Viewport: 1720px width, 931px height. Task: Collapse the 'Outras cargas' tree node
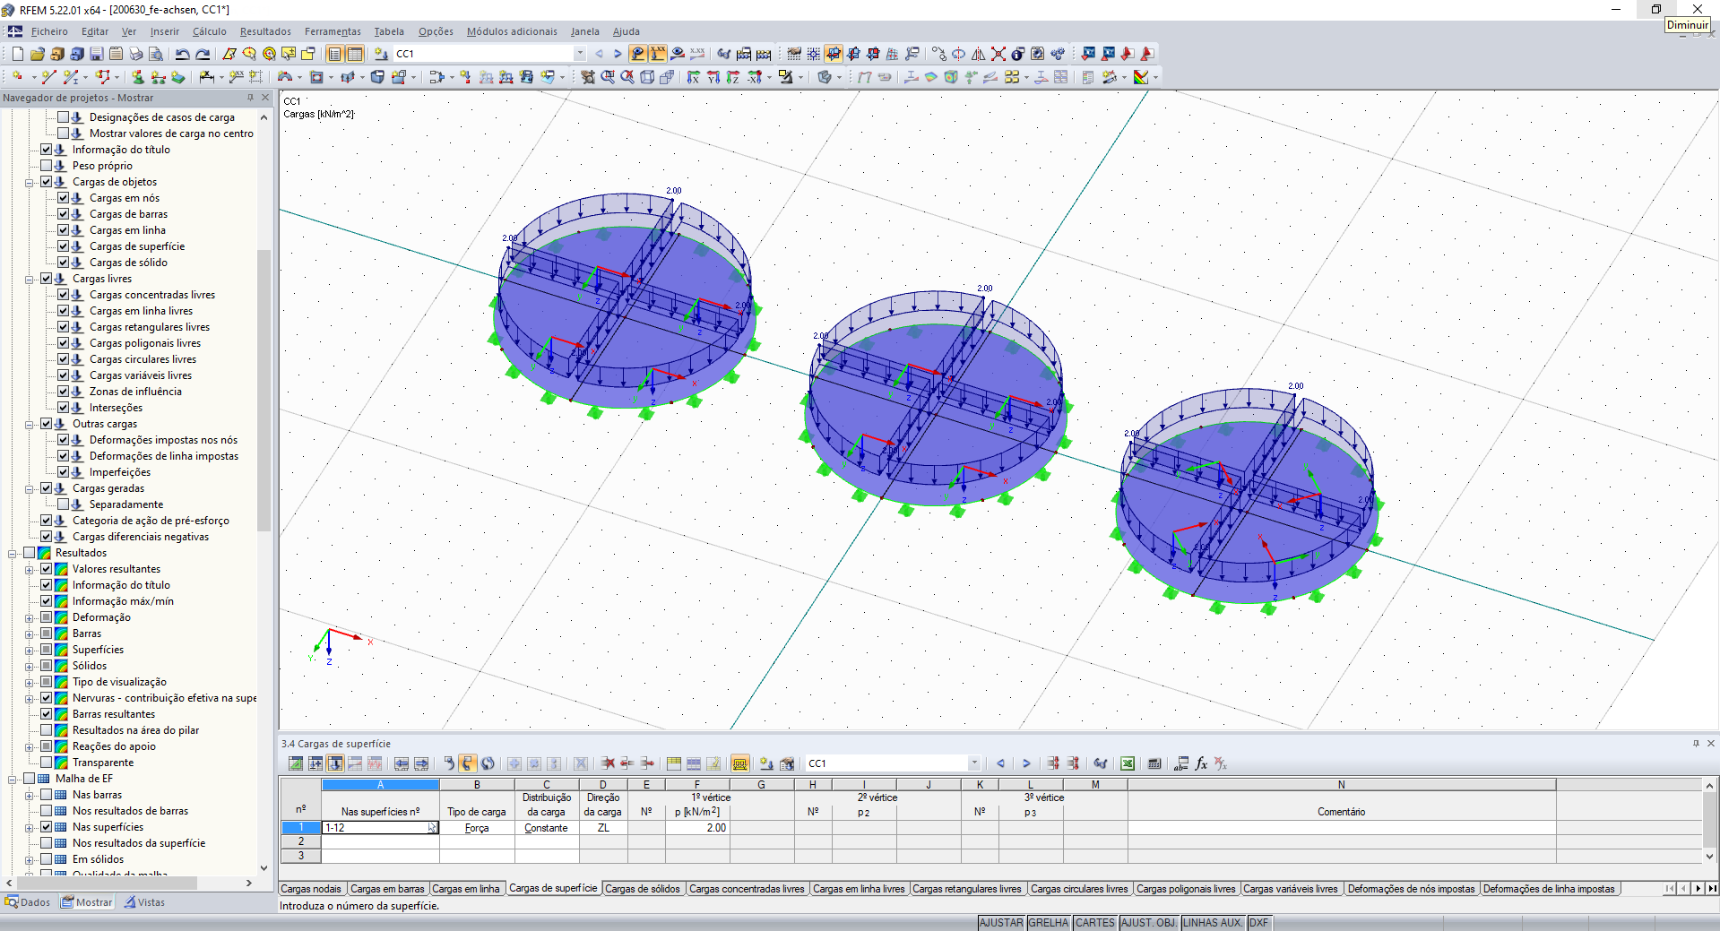tap(30, 424)
